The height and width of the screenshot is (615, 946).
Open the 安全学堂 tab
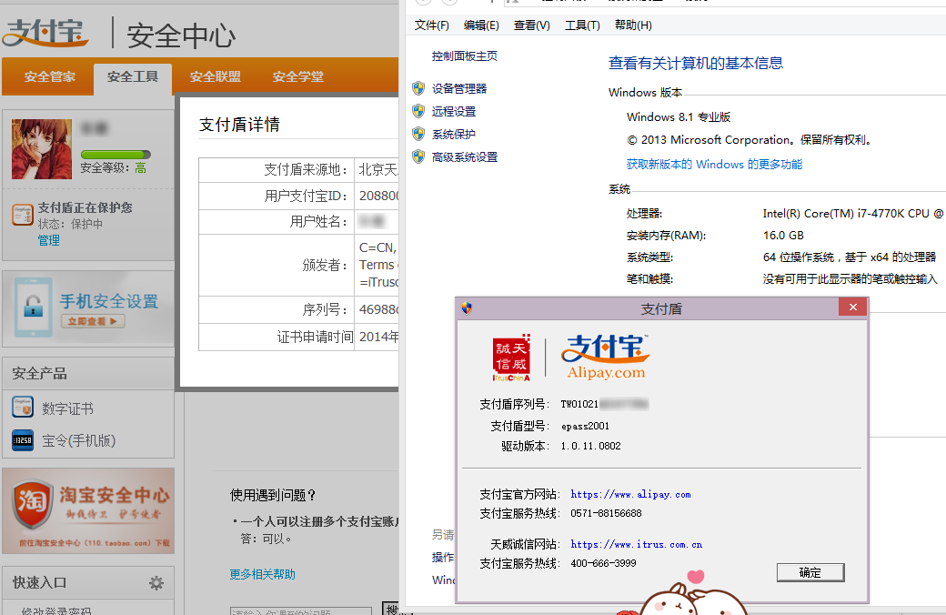coord(297,77)
